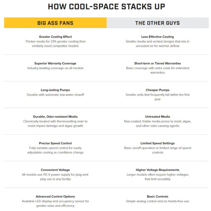The image size is (211, 211).
Task: Select the Superior Warranty Coverage heading
Action: click(55, 63)
